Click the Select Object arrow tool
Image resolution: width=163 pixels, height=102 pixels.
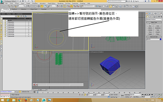26,6
